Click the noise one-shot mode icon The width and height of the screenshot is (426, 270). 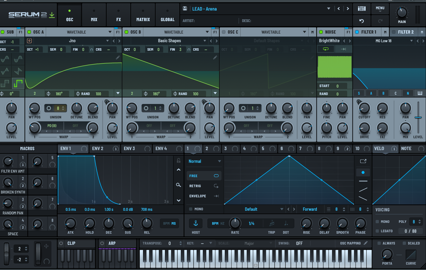[x=343, y=49]
